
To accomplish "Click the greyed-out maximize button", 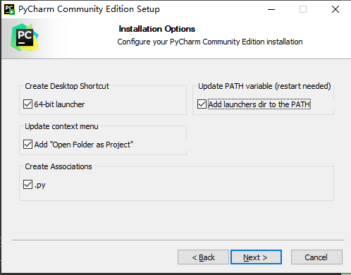I will coord(303,9).
